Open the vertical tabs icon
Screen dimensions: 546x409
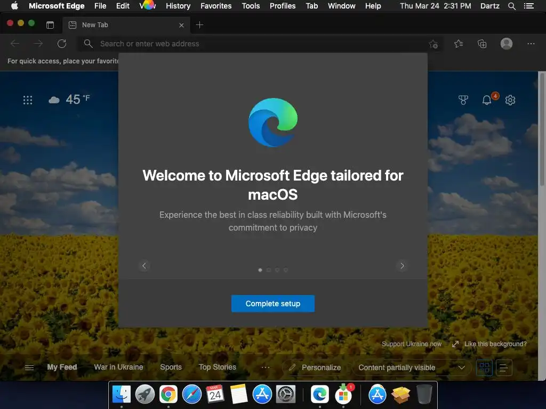coord(50,24)
